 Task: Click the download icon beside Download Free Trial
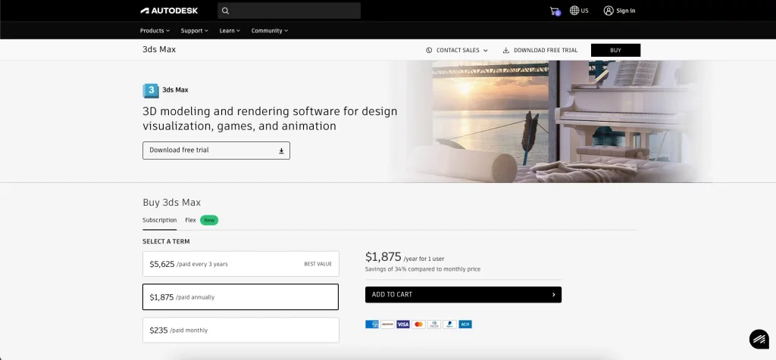[x=505, y=51]
